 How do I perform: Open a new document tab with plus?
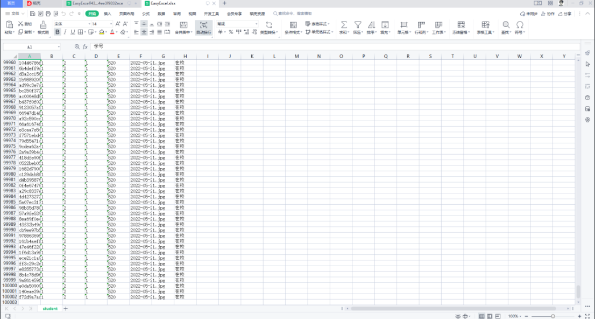click(x=224, y=3)
